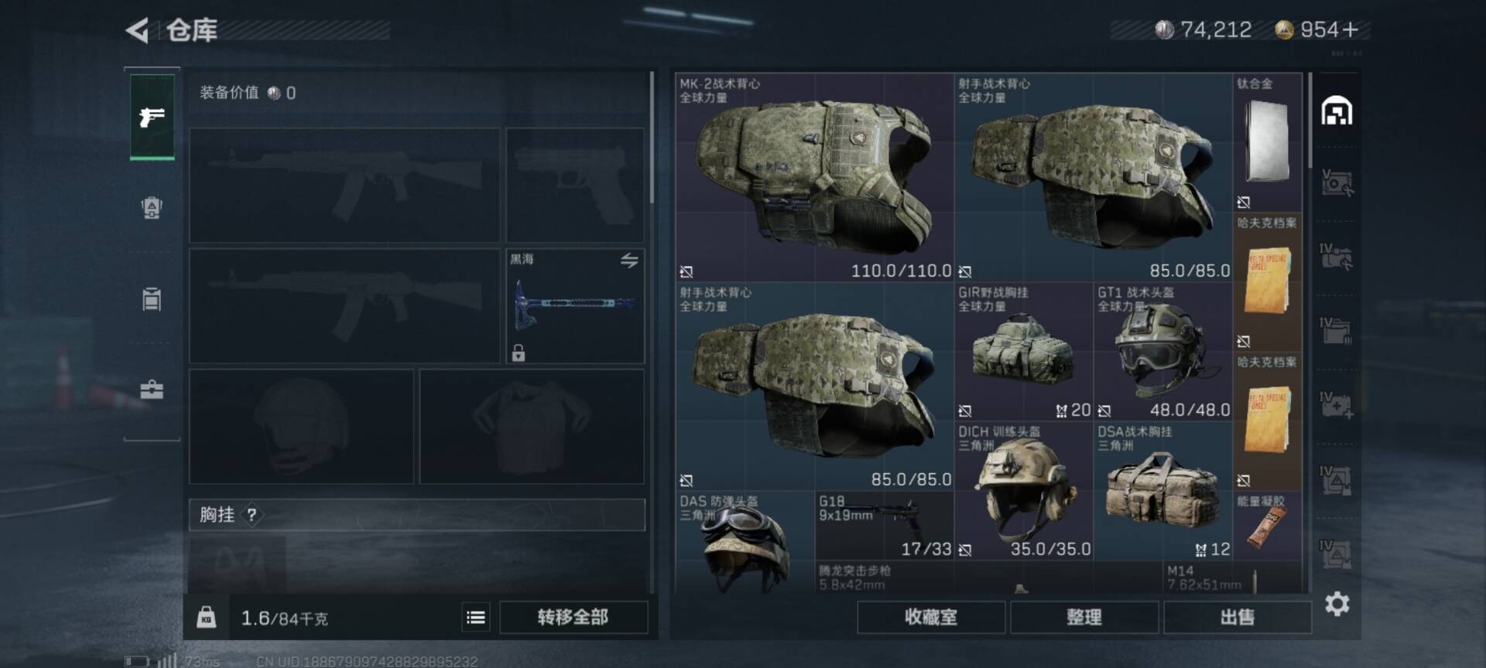Click 转移全部 button

[574, 617]
